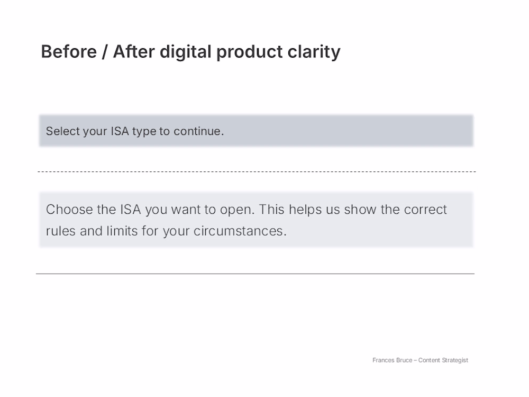Image resolution: width=529 pixels, height=397 pixels.
Task: Click the dashed divider line
Action: (x=257, y=172)
